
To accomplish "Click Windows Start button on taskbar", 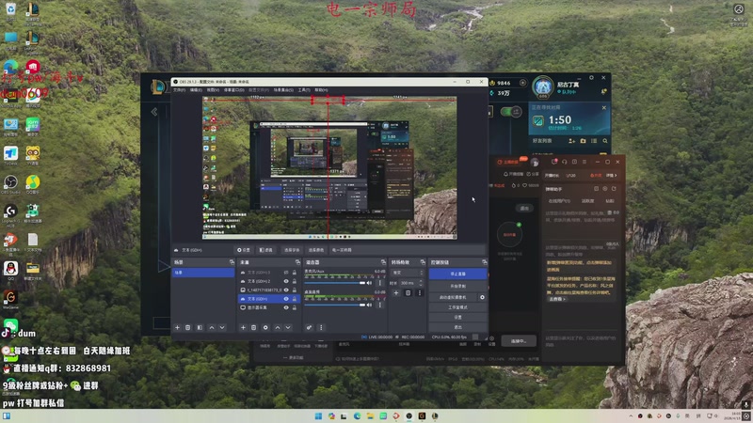I will click(x=318, y=415).
